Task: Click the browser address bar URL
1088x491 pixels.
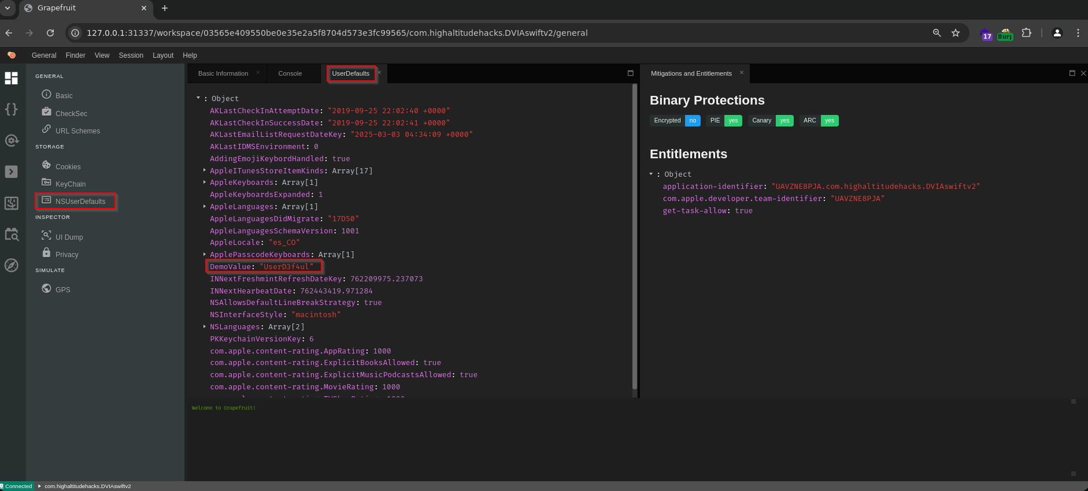Action: (x=337, y=33)
